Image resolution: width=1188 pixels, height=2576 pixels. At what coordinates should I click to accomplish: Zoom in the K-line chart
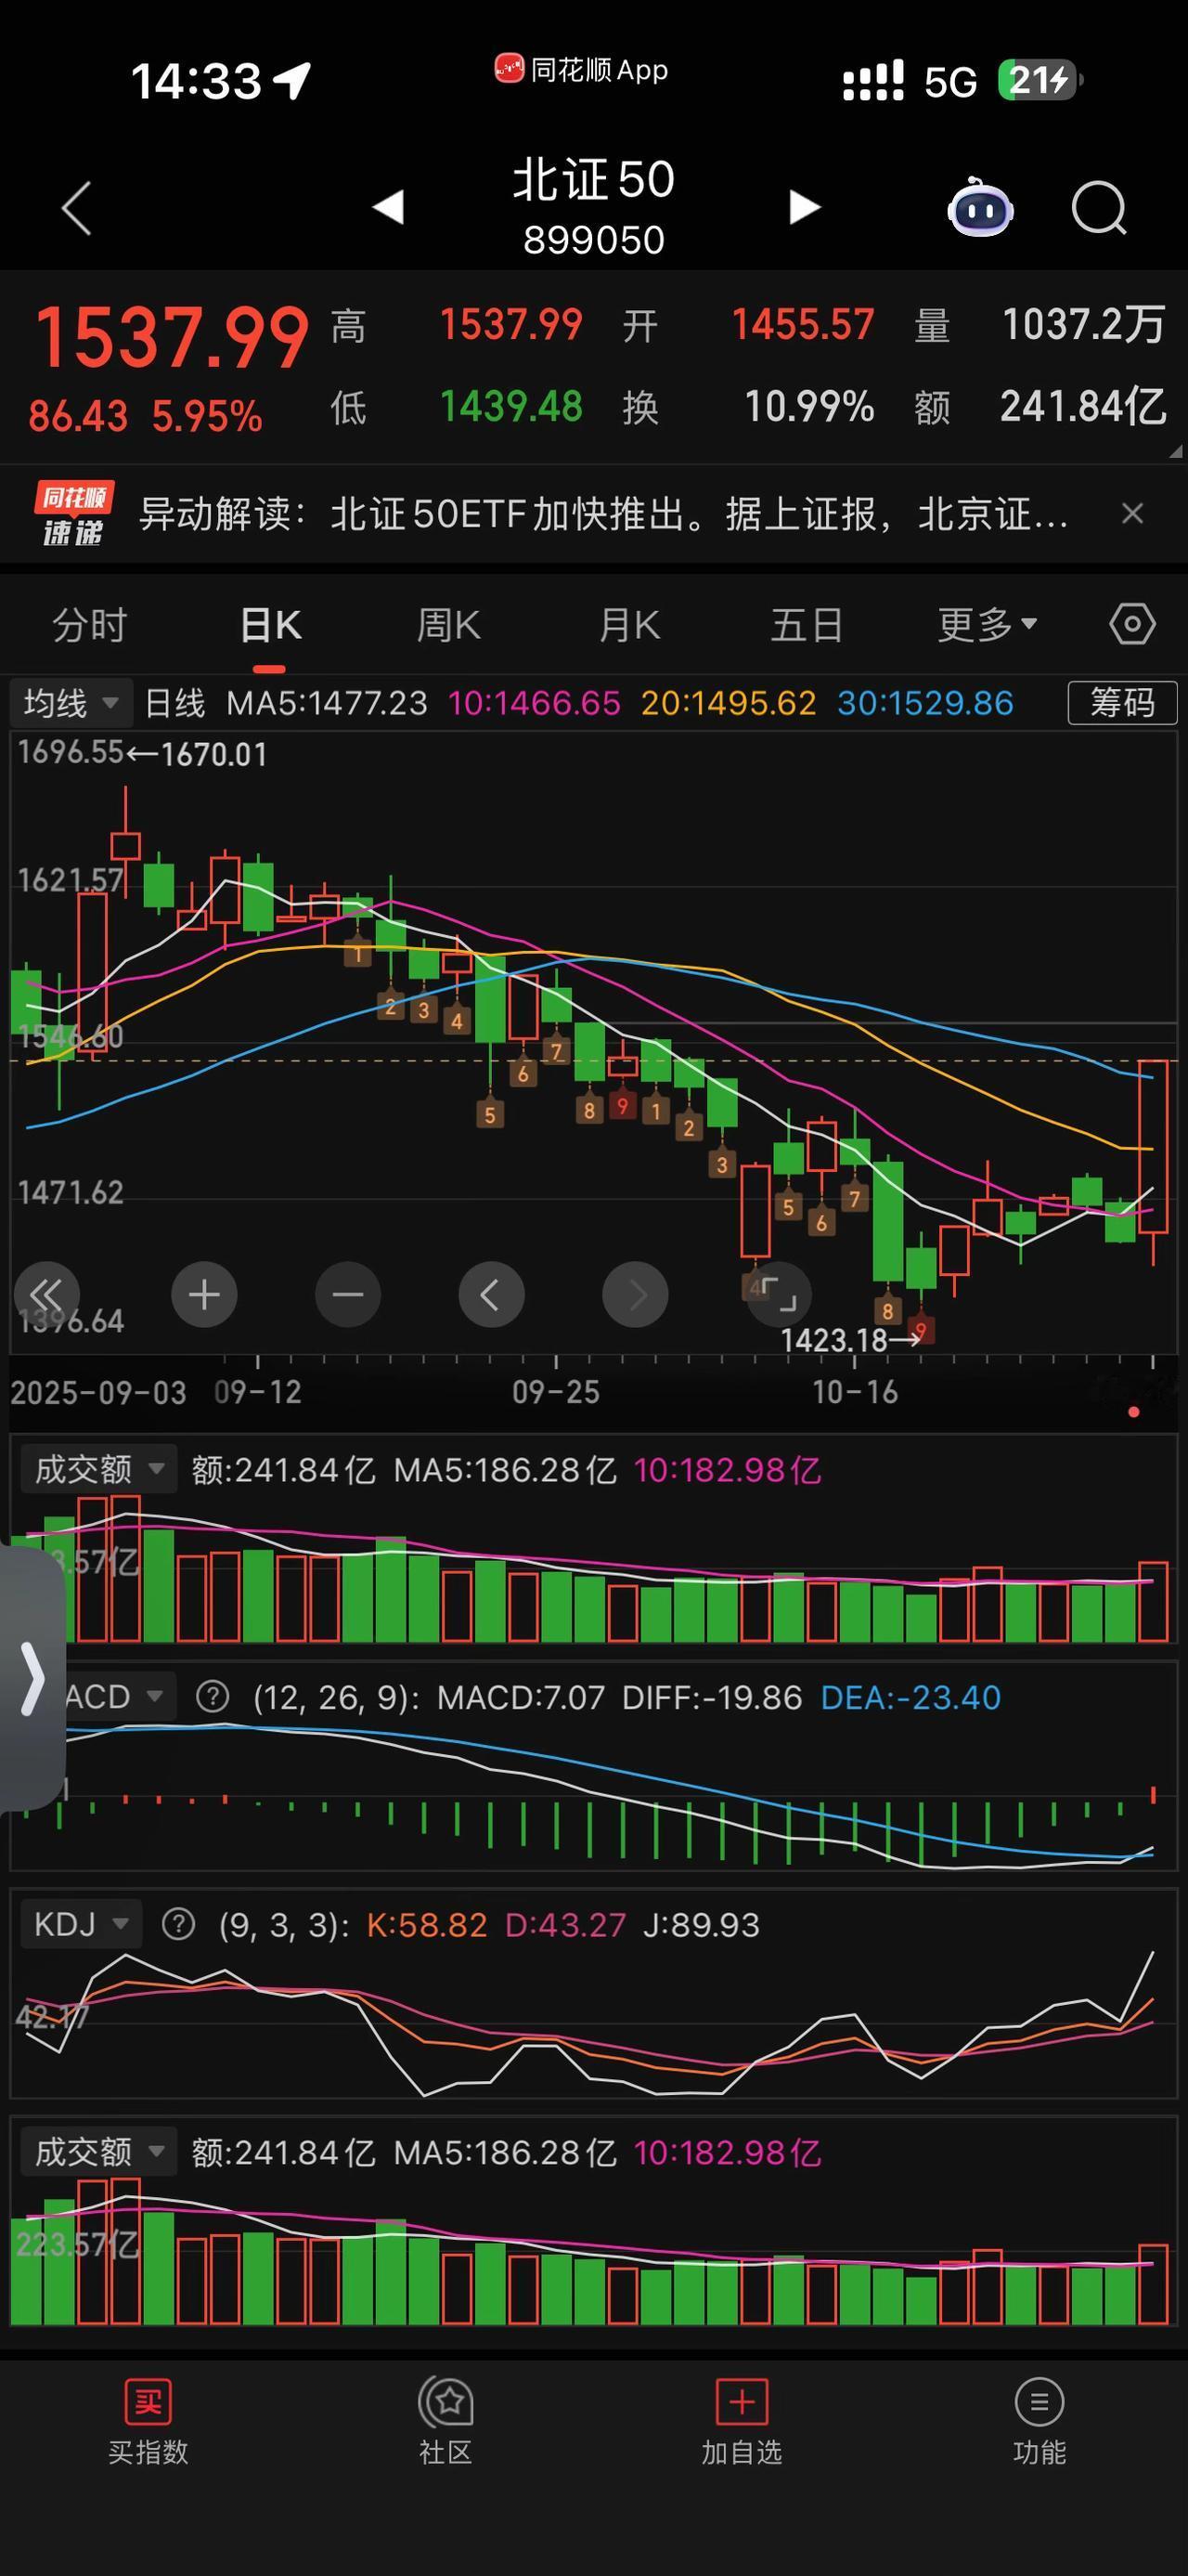(204, 1294)
